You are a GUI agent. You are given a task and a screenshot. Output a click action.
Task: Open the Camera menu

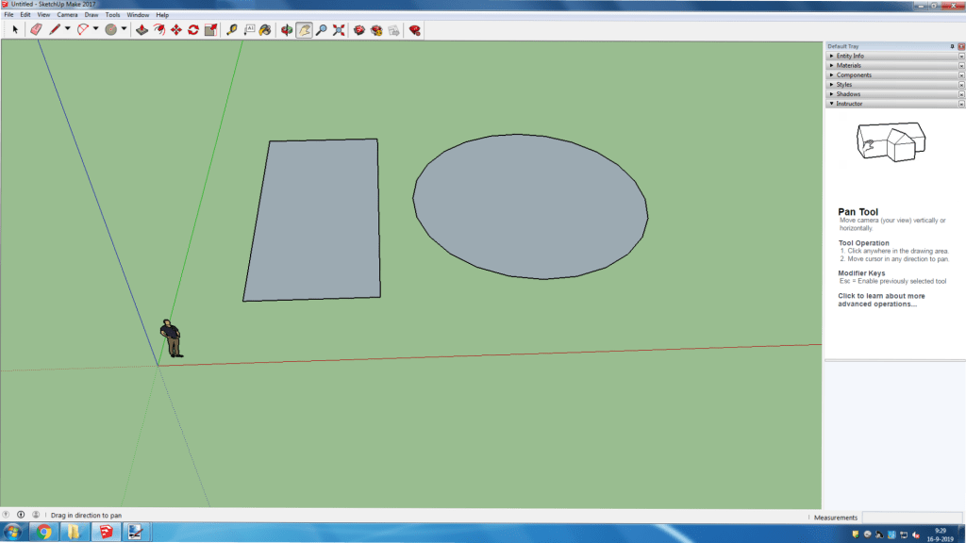67,15
